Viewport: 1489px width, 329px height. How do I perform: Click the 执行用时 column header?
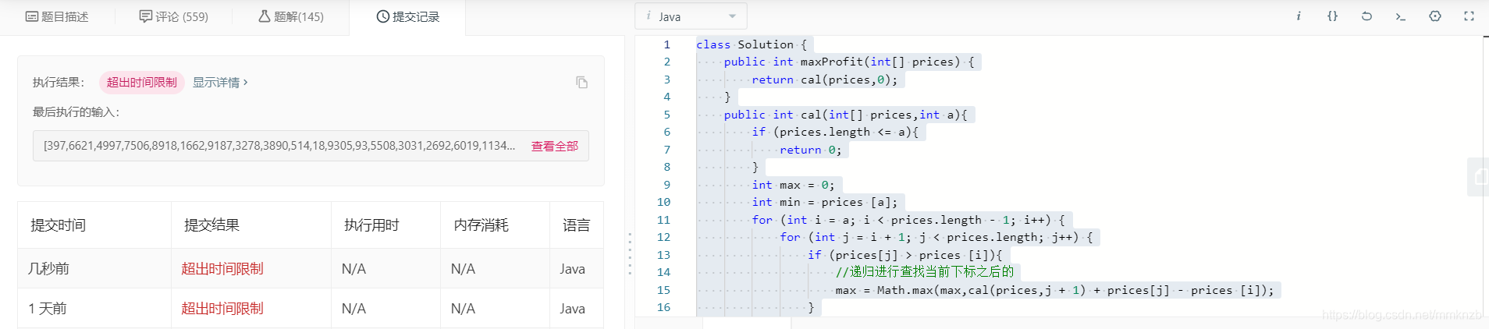click(371, 225)
